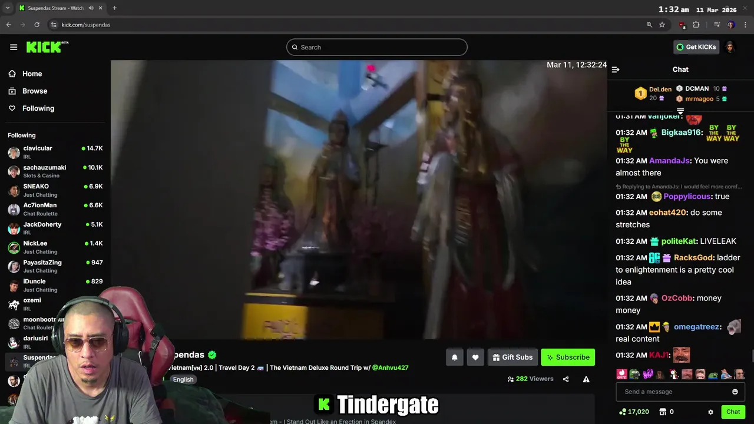Open browser zoom magnifier icon

coord(649,25)
